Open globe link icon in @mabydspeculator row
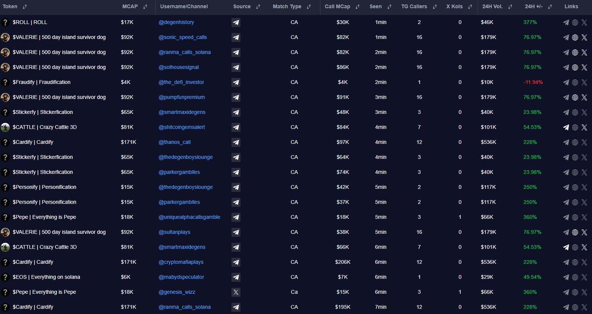Screen dimensions: 592x314 (x=575, y=277)
